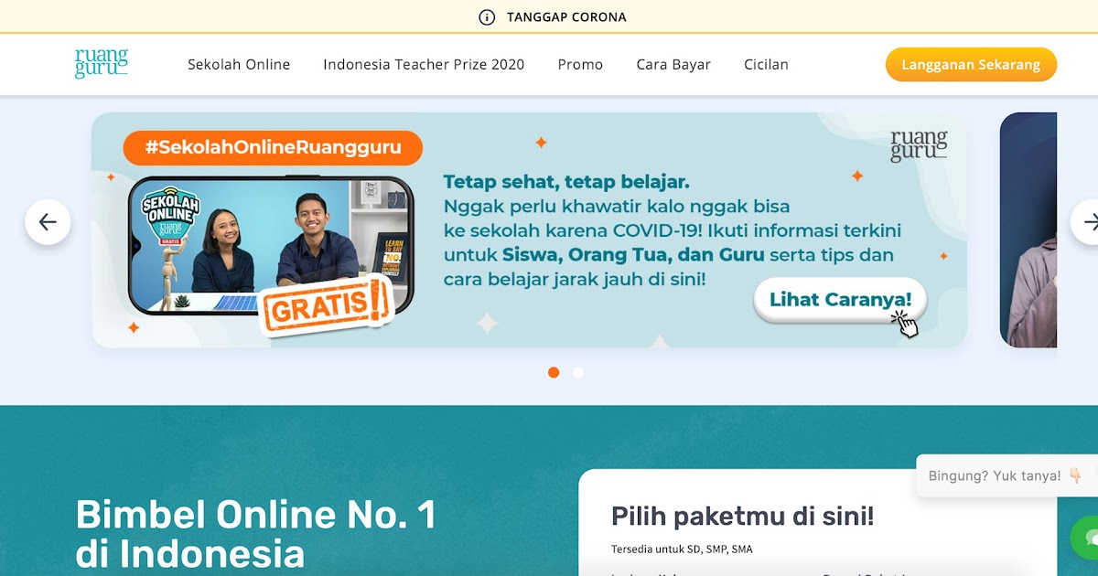
Task: Click the info icon beside Tanggap Corona
Action: coord(487,17)
